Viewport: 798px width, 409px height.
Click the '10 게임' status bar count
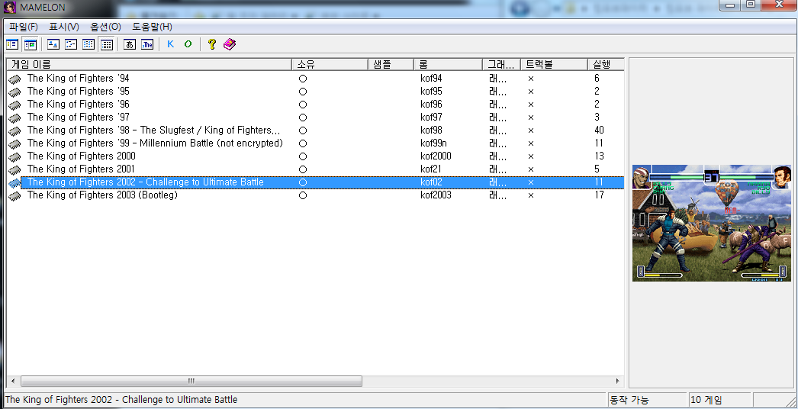click(706, 401)
